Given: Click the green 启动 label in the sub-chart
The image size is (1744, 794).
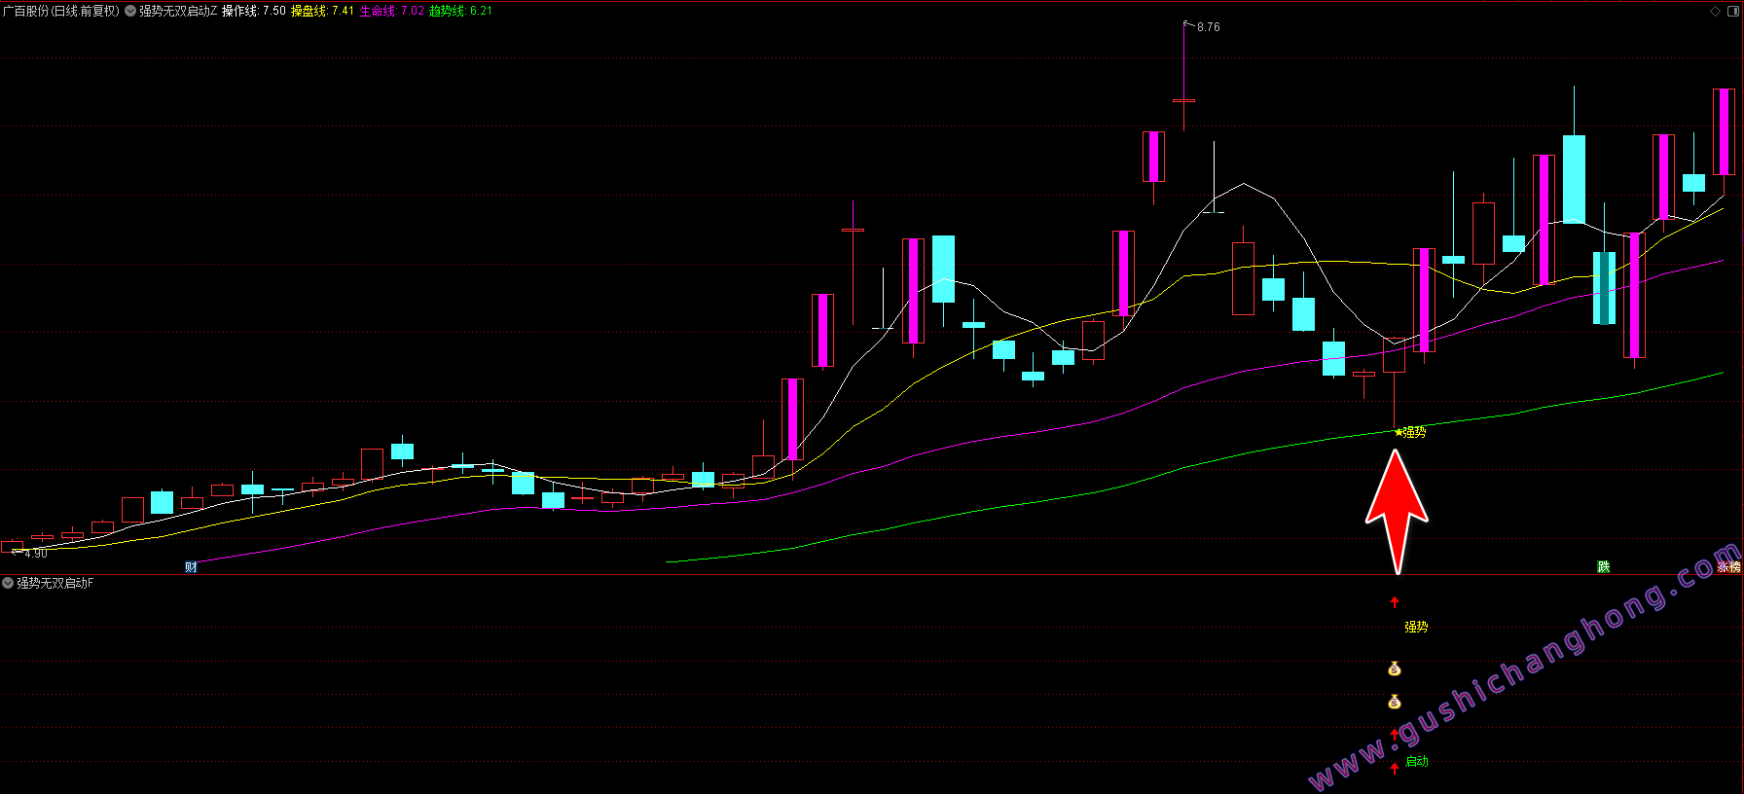Looking at the screenshot, I should 1417,762.
